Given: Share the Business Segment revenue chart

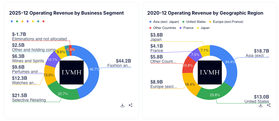Looking at the screenshot, I should 131,106.
